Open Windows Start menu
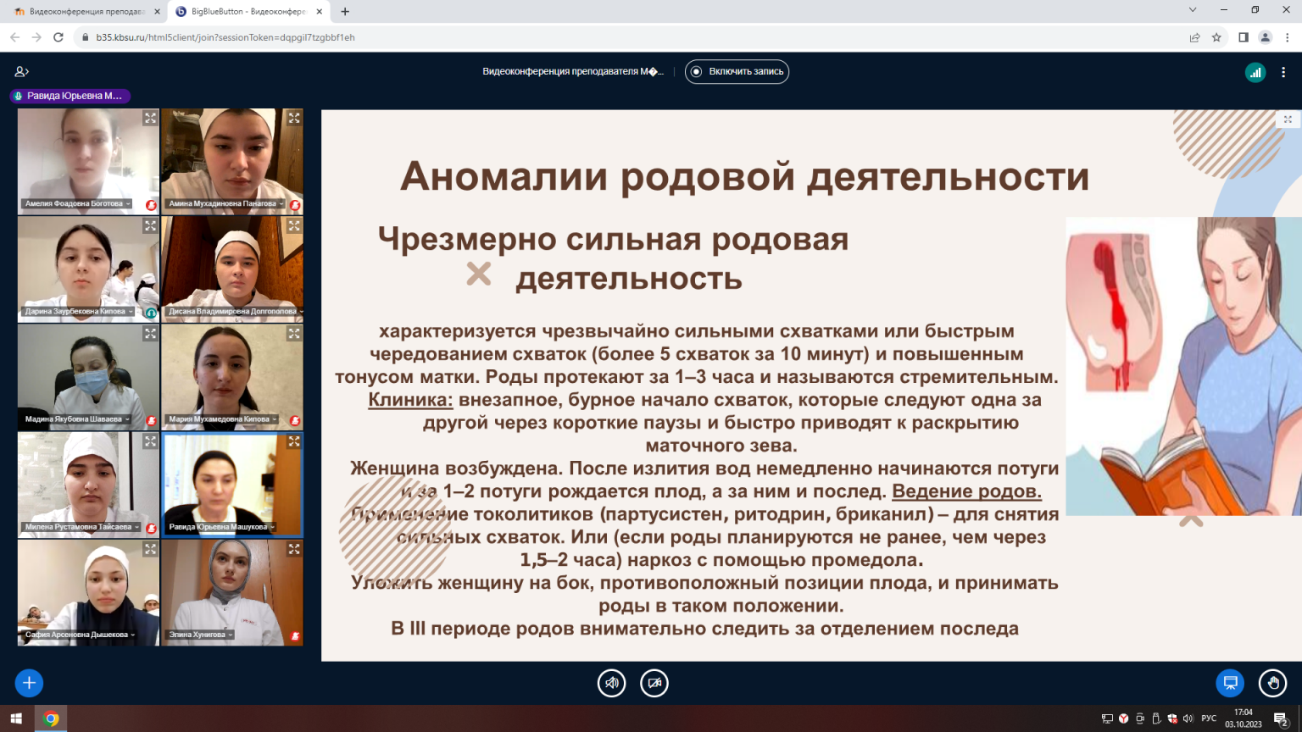 (15, 718)
